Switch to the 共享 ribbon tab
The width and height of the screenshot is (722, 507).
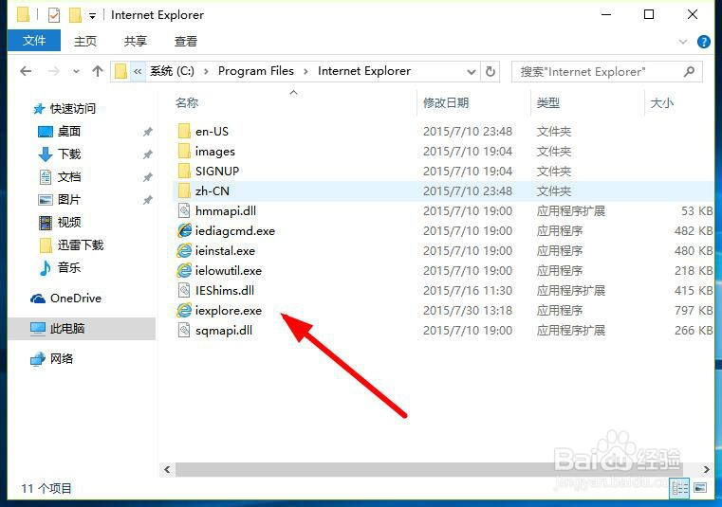tap(136, 41)
